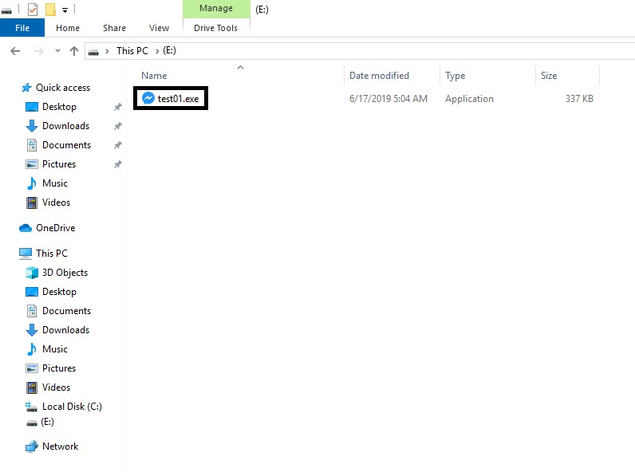Click (E:) in the address path
This screenshot has height=472, width=635.
pyautogui.click(x=169, y=50)
